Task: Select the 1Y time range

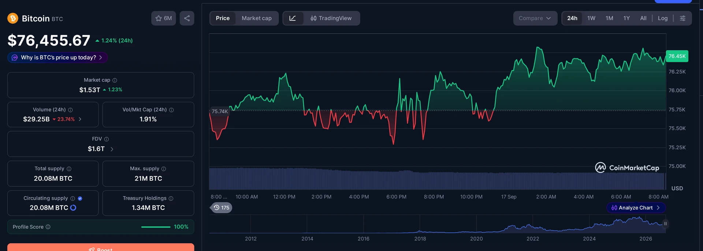Action: (627, 18)
